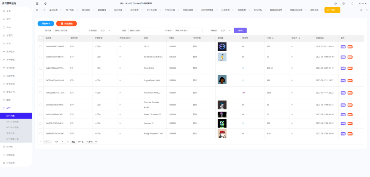Open the admin user dropdown menu

[362, 3]
